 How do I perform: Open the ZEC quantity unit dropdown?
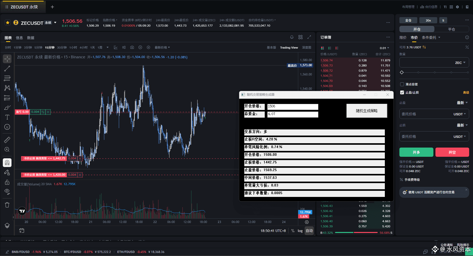click(x=460, y=63)
